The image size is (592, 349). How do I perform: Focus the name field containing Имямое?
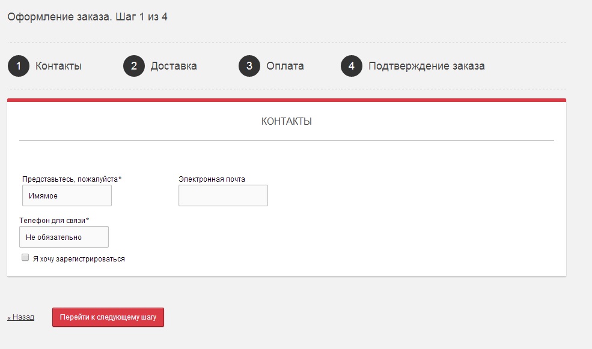pyautogui.click(x=67, y=195)
